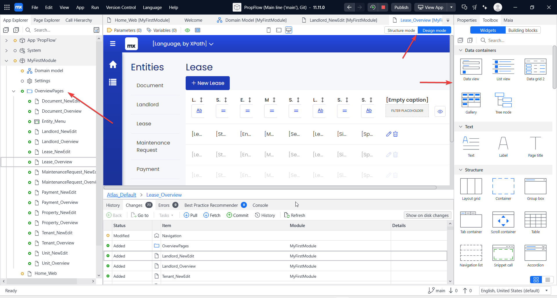557x298 pixels.
Task: Navigate back with the left arrow button
Action: [349, 7]
